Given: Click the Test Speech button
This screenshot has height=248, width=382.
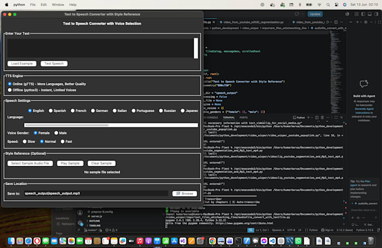Looking at the screenshot, I should (x=54, y=63).
